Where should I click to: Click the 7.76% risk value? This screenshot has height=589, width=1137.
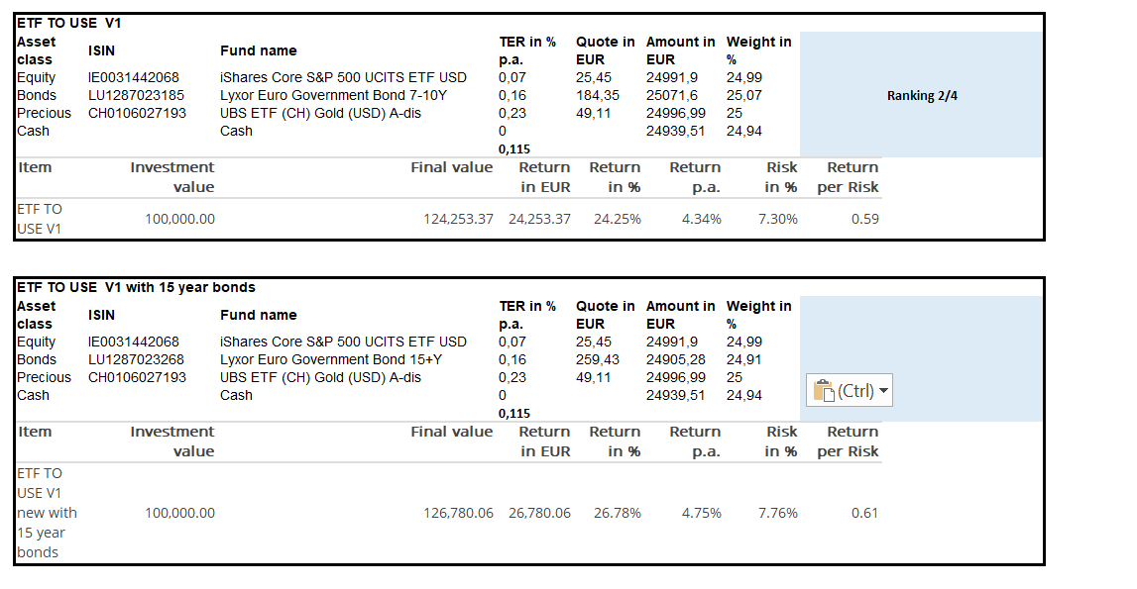(777, 513)
